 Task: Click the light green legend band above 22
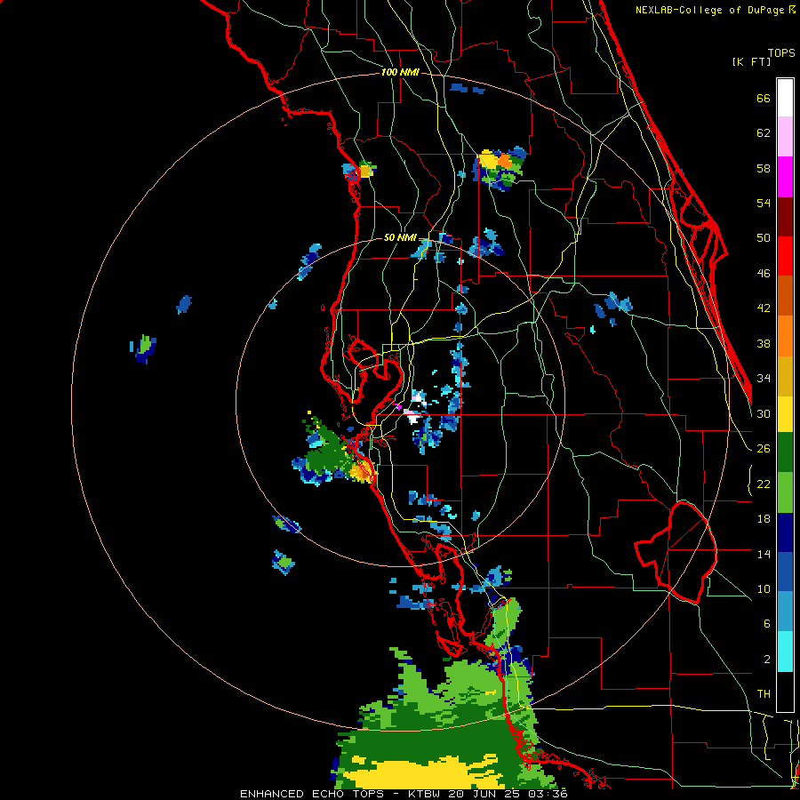(x=785, y=492)
